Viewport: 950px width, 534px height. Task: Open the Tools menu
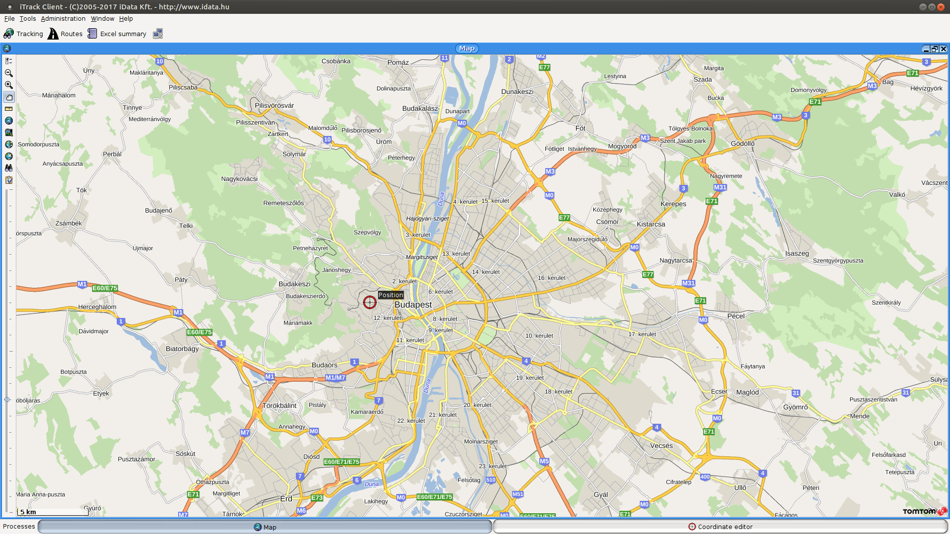[28, 19]
